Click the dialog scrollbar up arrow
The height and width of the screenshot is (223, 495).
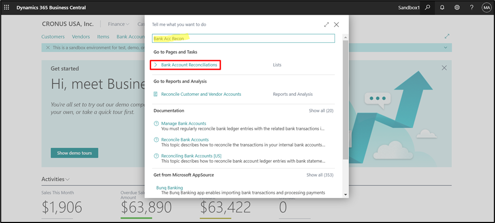click(x=346, y=38)
